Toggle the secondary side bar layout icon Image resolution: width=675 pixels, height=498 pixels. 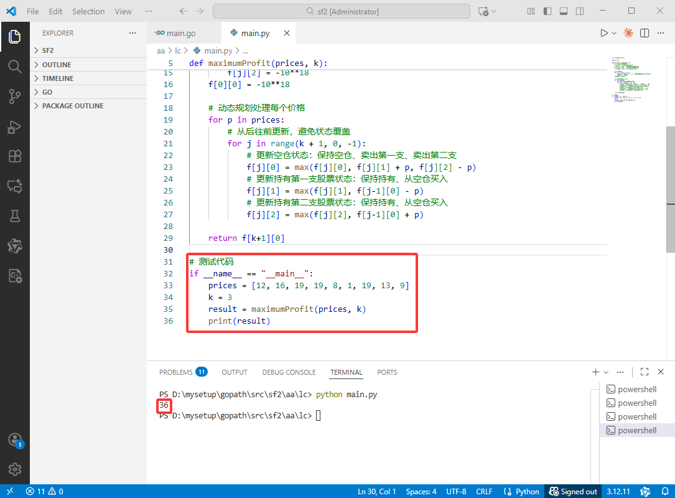coord(580,11)
